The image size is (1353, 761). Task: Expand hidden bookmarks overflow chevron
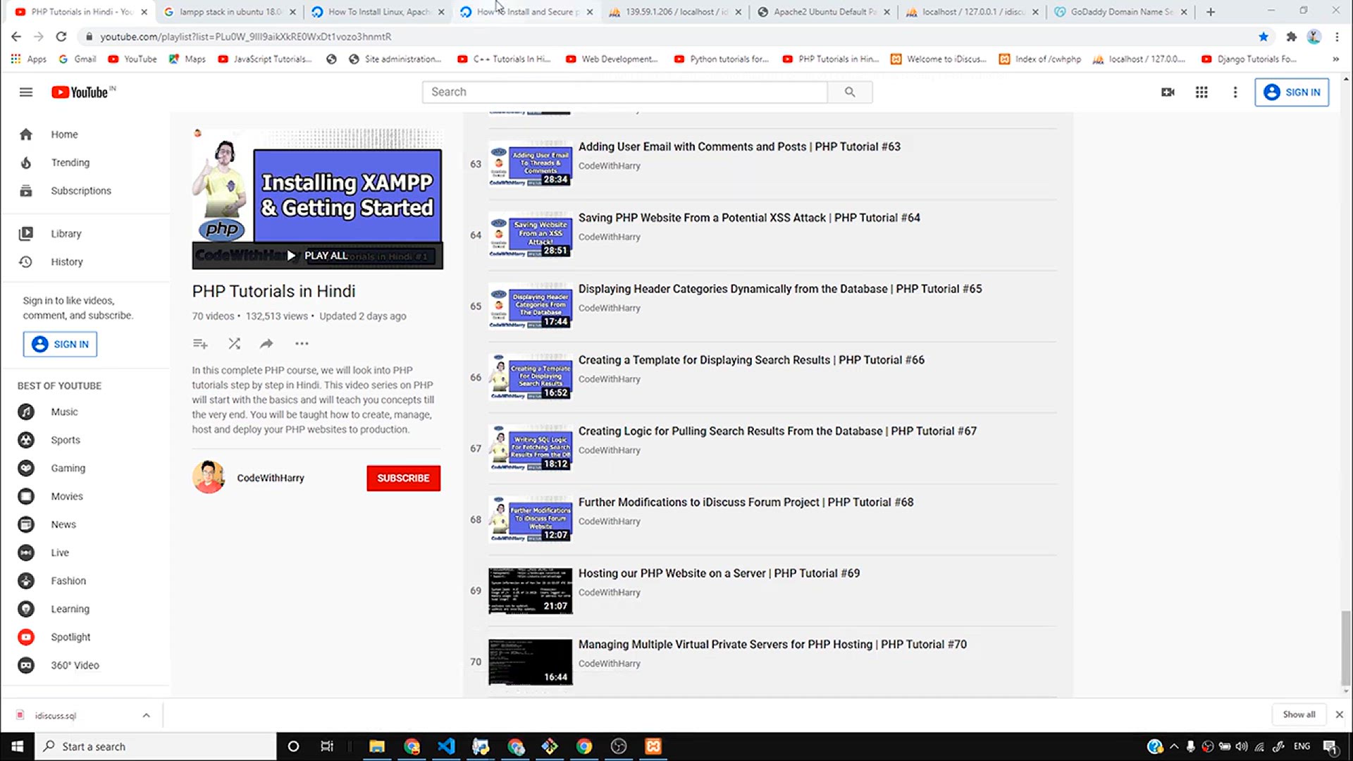1335,59
